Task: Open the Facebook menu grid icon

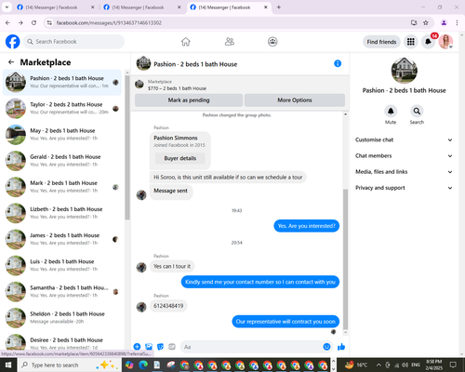Action: [x=411, y=42]
